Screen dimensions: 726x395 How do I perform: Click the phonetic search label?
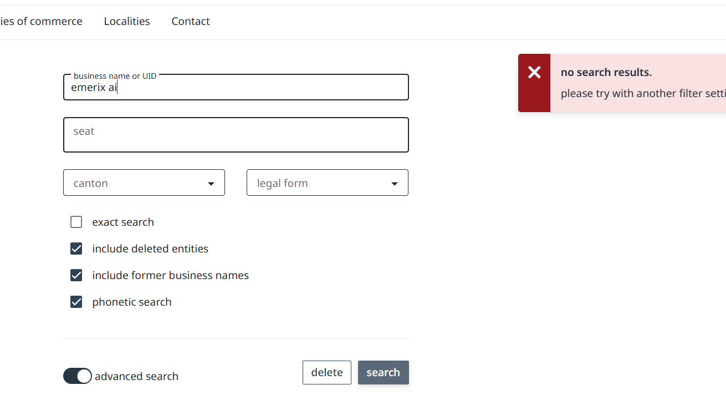coord(132,302)
